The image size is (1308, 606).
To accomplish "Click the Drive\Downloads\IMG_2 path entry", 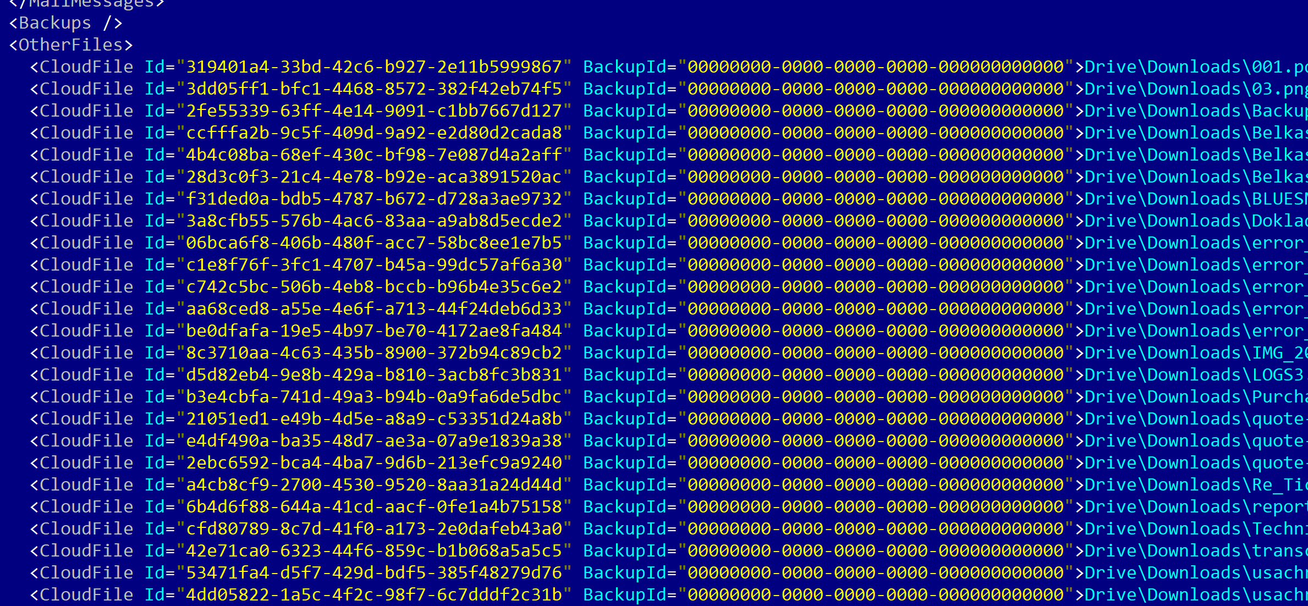I will tap(1196, 353).
